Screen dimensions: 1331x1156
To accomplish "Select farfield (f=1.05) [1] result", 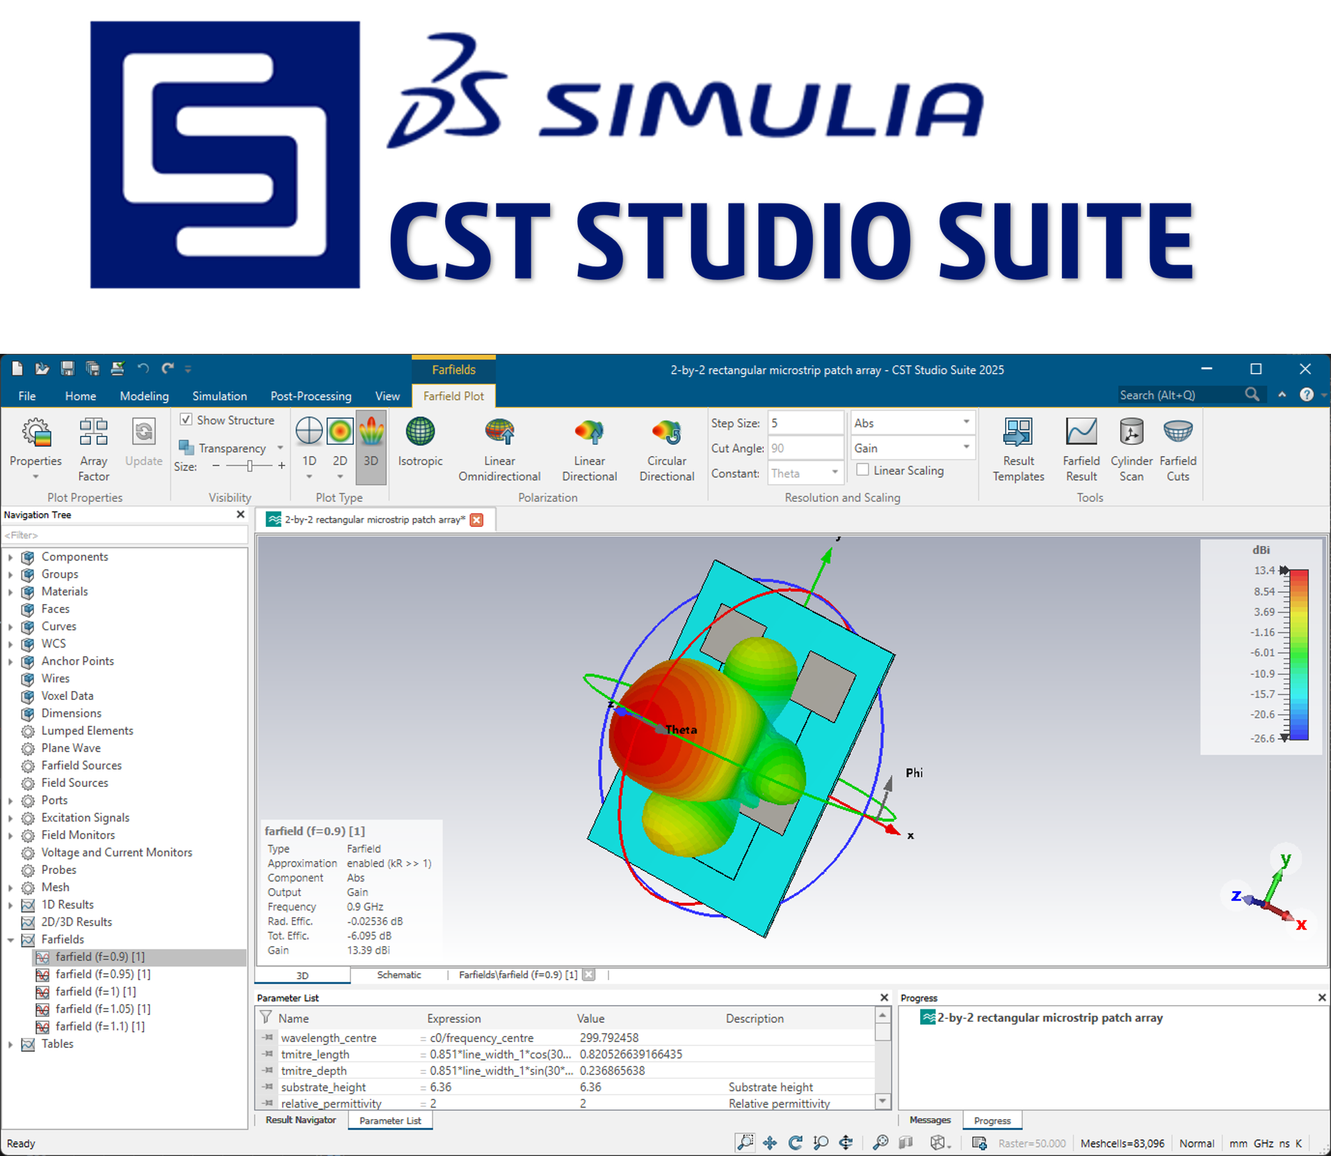I will (100, 1009).
